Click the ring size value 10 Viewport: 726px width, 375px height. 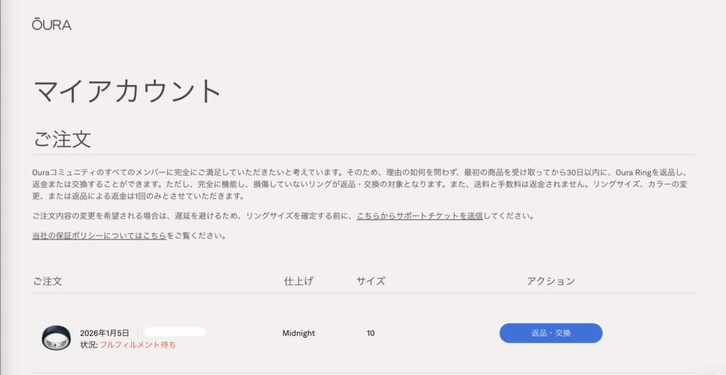tap(371, 333)
